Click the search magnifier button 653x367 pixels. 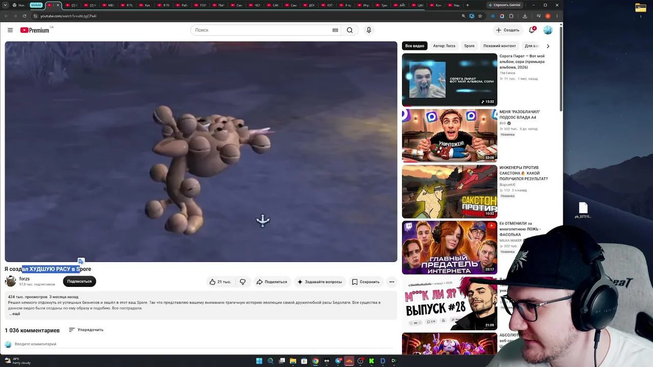349,30
